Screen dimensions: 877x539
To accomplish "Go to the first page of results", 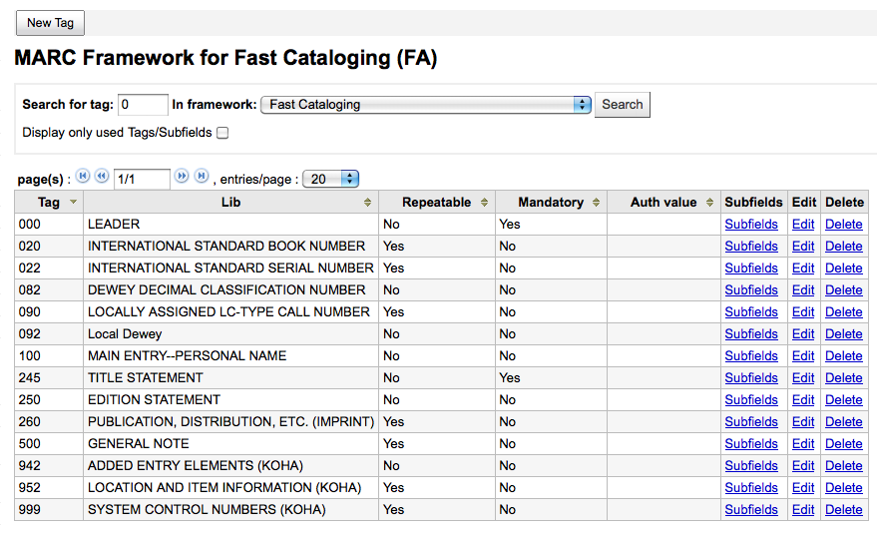I will click(83, 177).
